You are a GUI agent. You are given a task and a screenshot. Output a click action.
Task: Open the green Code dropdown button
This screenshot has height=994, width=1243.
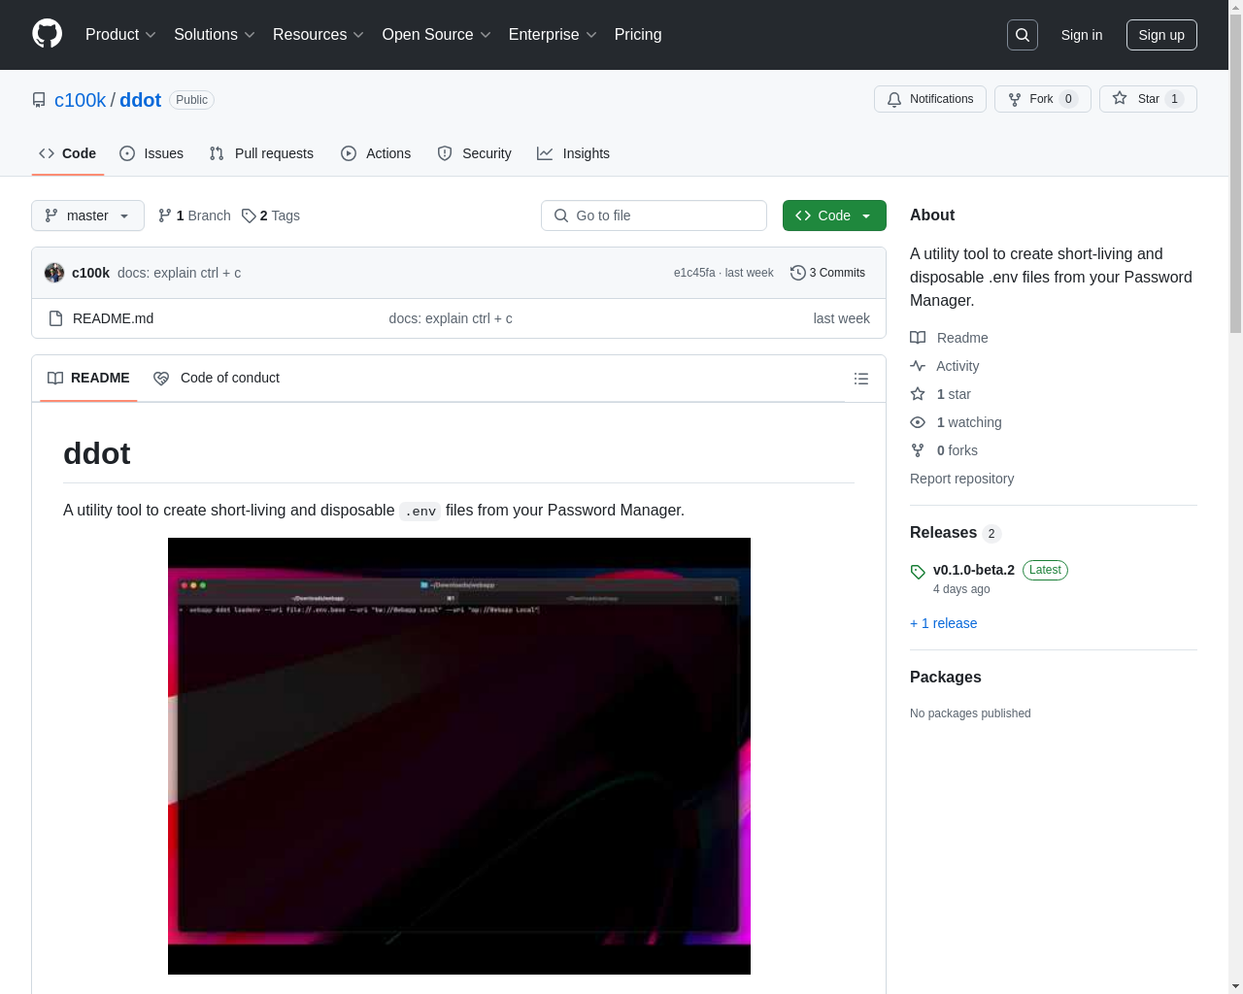point(834,215)
